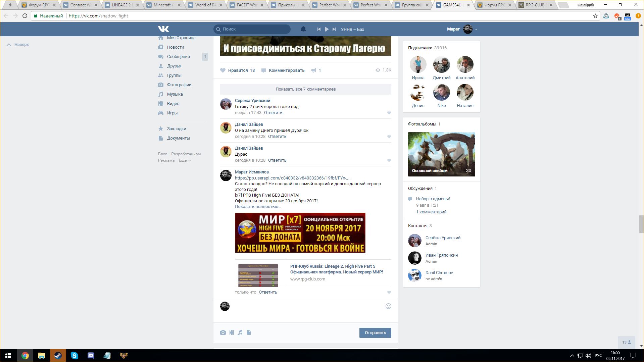Open the Windows Start menu
Image resolution: width=644 pixels, height=362 pixels.
point(8,356)
